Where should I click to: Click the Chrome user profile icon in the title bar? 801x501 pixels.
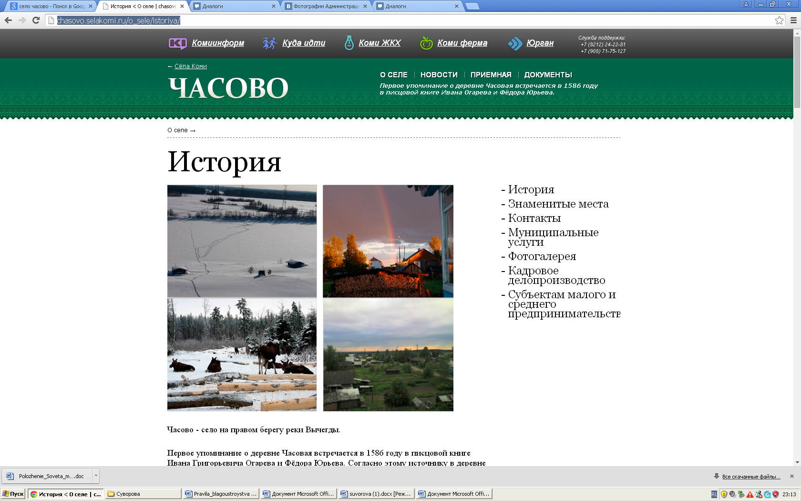coord(746,4)
